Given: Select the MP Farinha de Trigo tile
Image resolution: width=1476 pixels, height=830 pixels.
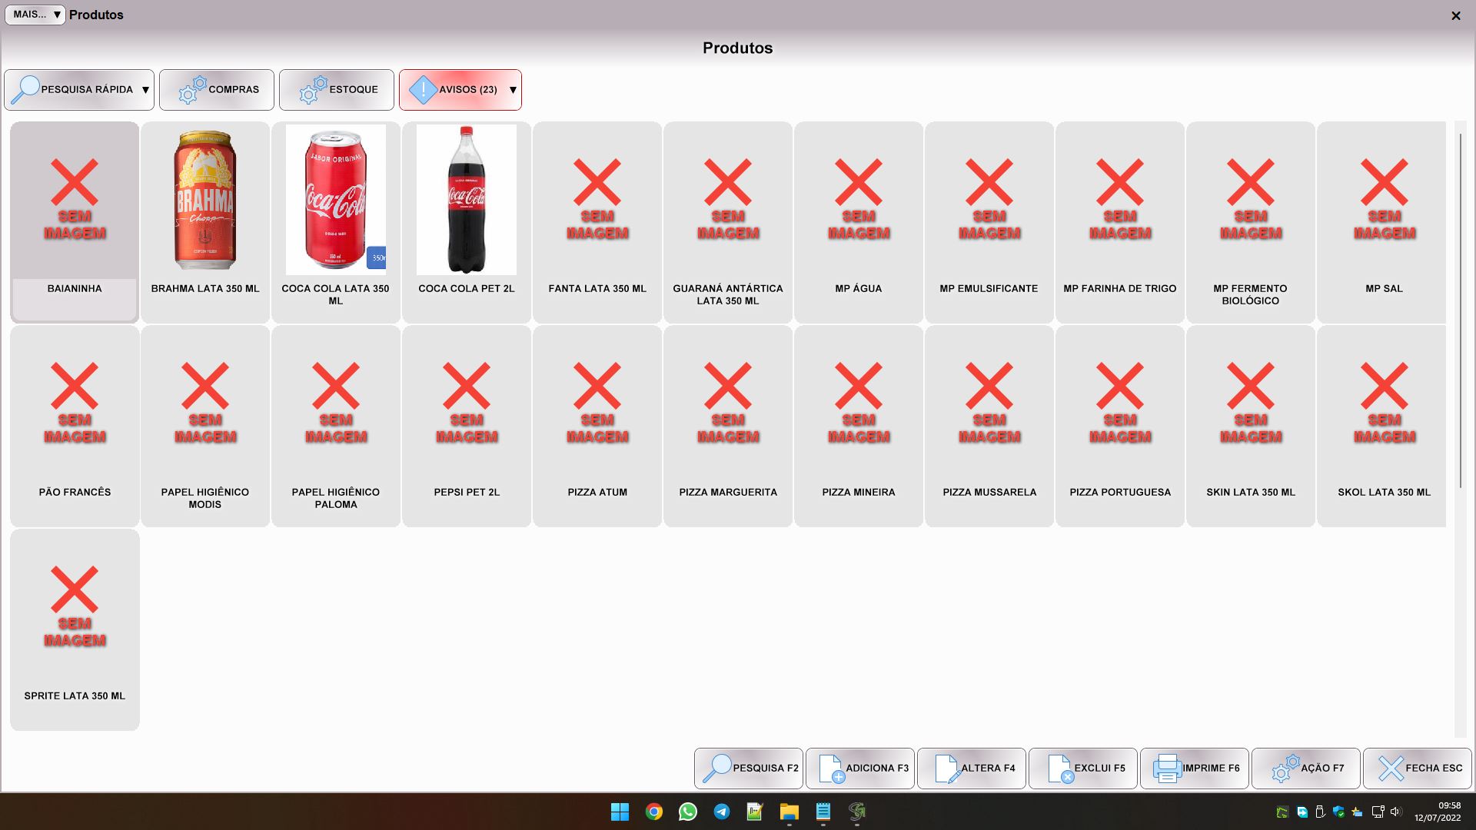Looking at the screenshot, I should click(x=1120, y=221).
